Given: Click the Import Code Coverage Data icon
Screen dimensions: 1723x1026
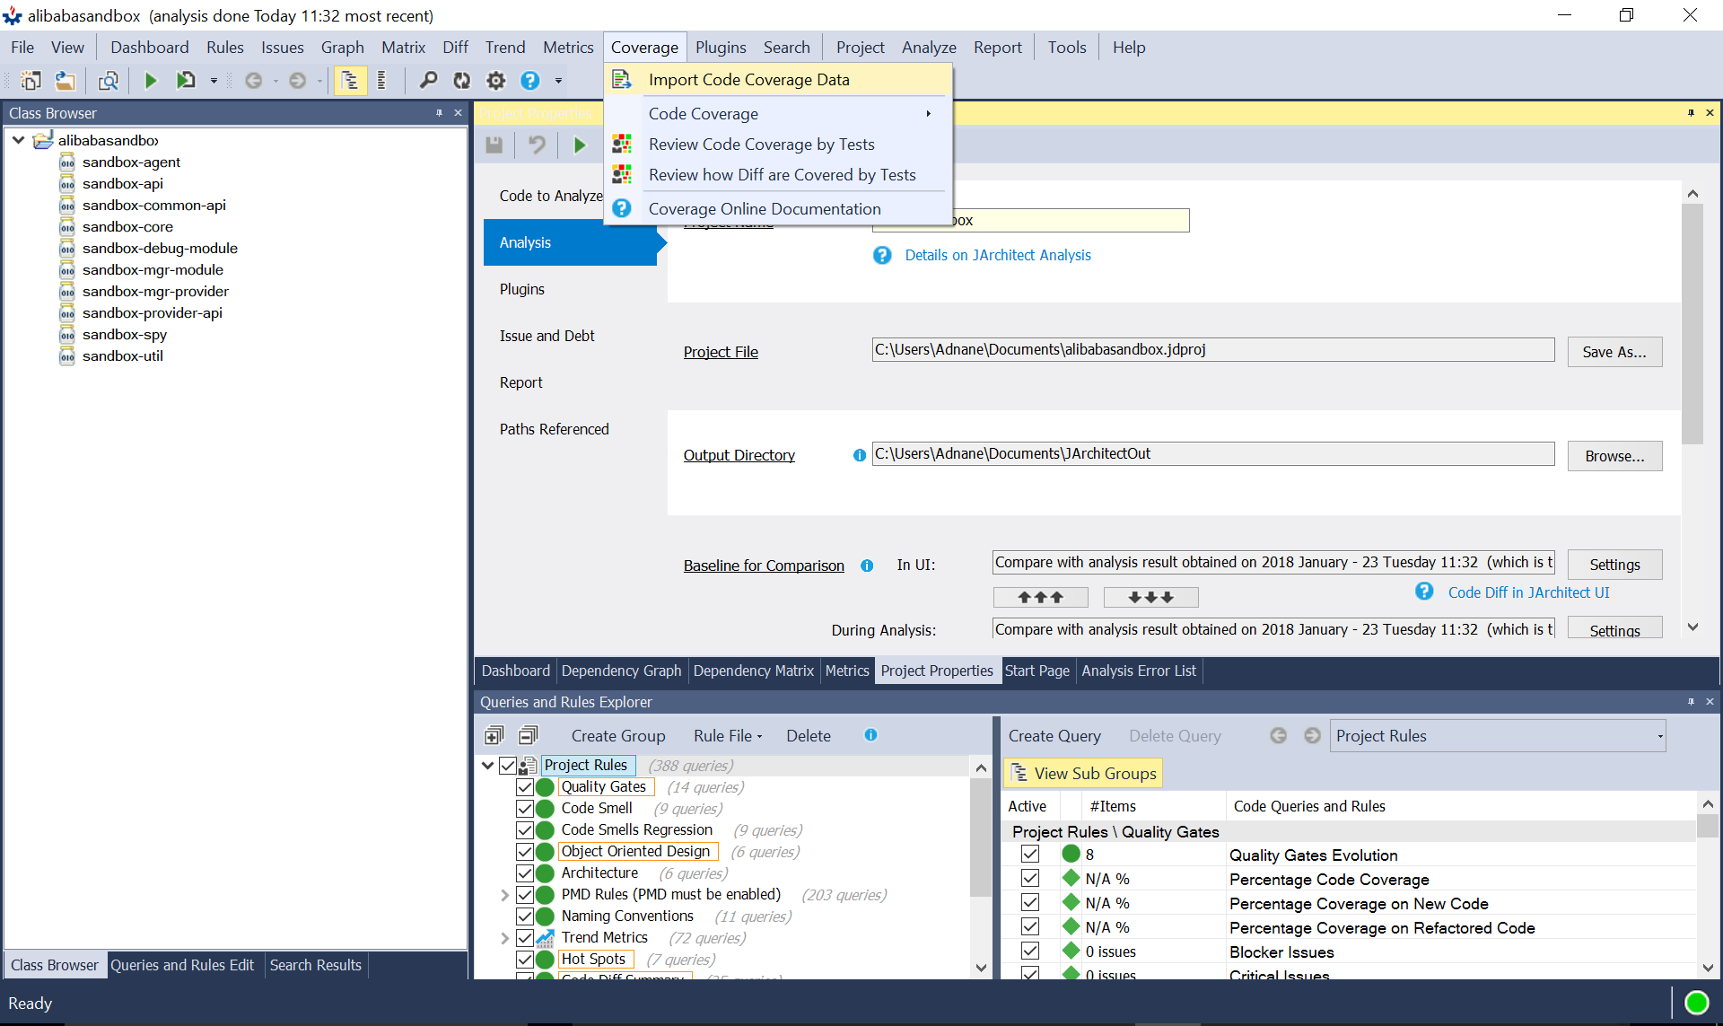Looking at the screenshot, I should click(622, 80).
